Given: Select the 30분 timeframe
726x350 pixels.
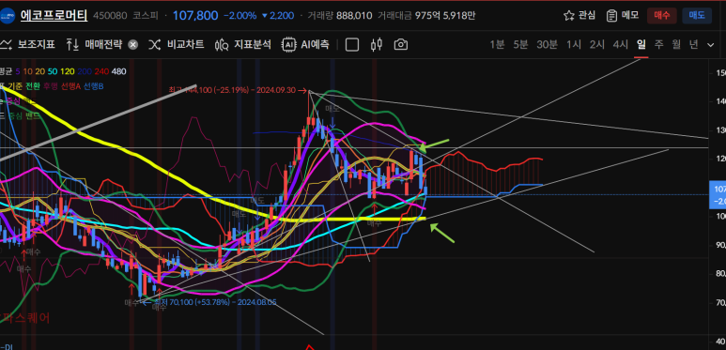Looking at the screenshot, I should pos(547,45).
